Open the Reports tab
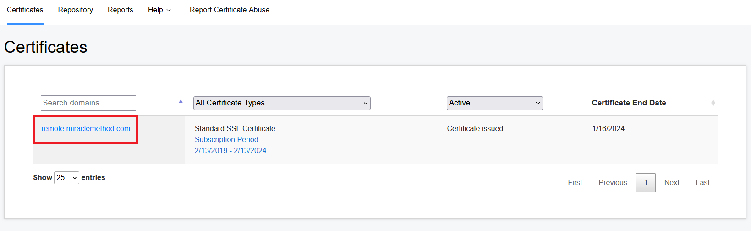This screenshot has width=751, height=231. click(x=121, y=10)
